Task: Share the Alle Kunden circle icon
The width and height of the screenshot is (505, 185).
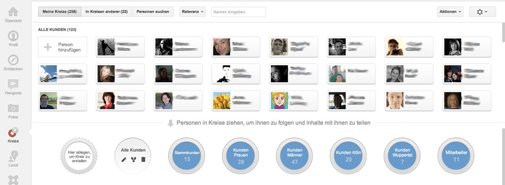Action: tap(134, 159)
